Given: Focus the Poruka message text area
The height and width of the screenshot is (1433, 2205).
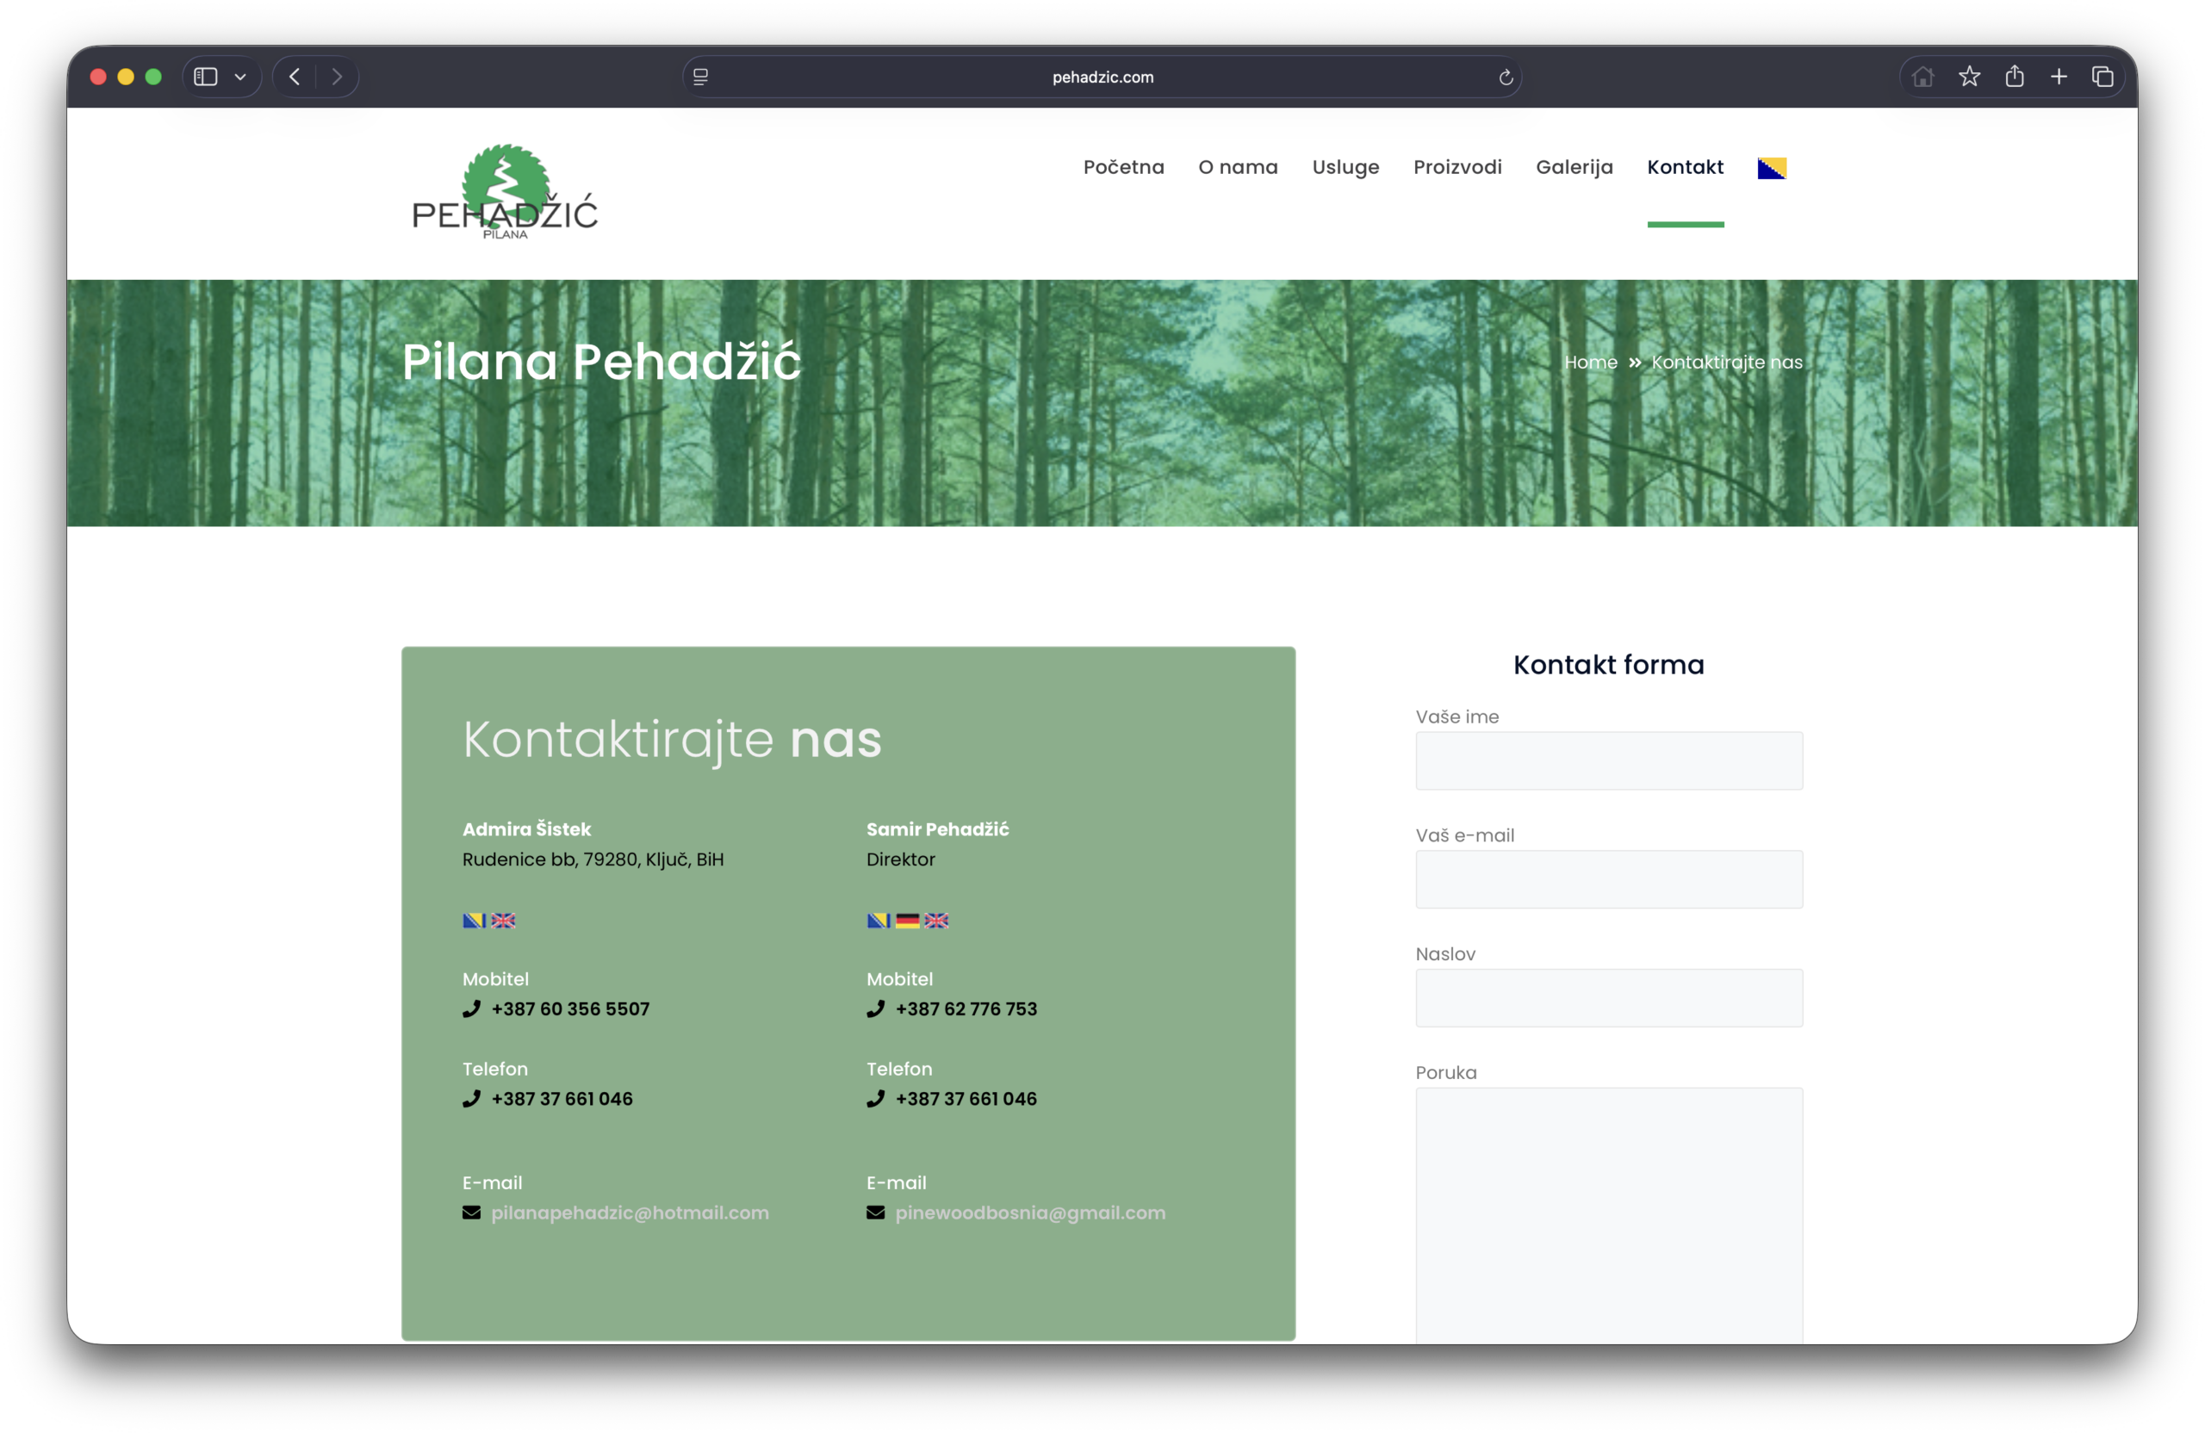Looking at the screenshot, I should coord(1608,1213).
